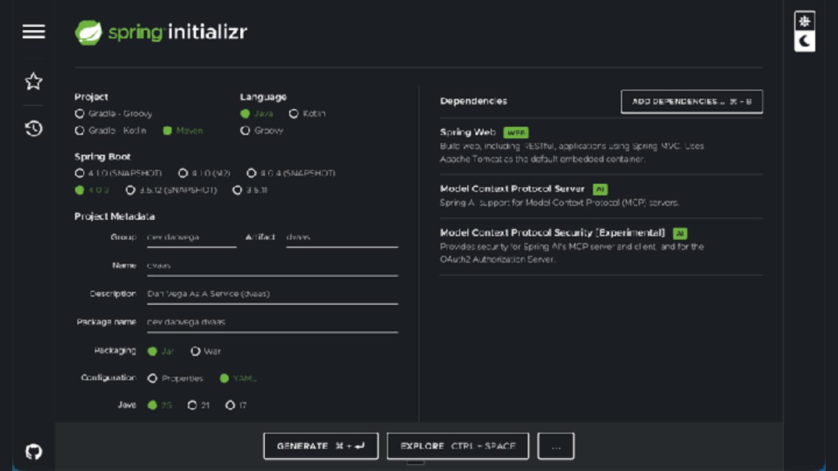Click the Explore button

coord(458,446)
